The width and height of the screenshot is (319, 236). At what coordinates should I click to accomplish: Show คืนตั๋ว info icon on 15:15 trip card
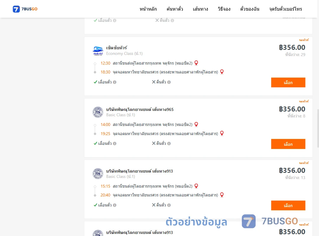coord(169,205)
